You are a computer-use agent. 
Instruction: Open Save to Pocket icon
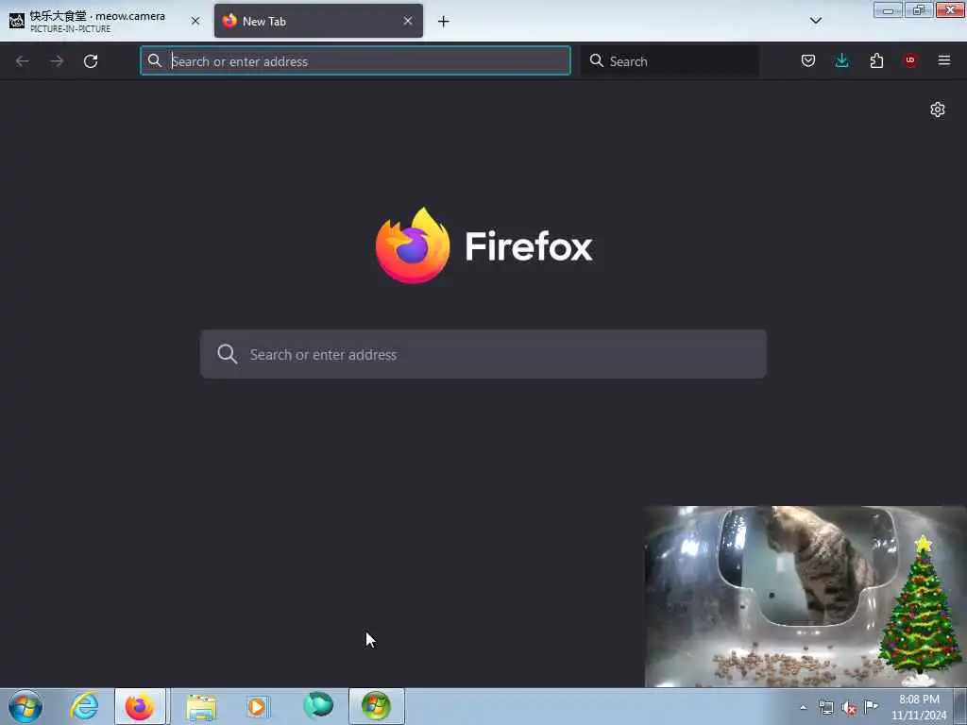tap(808, 60)
